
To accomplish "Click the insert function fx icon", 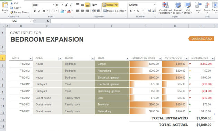I will pyautogui.click(x=48, y=21).
